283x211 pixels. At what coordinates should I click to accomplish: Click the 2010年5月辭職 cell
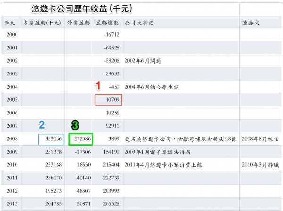(259, 166)
